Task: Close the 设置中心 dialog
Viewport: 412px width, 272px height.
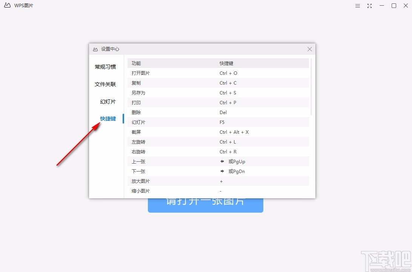Action: point(309,49)
